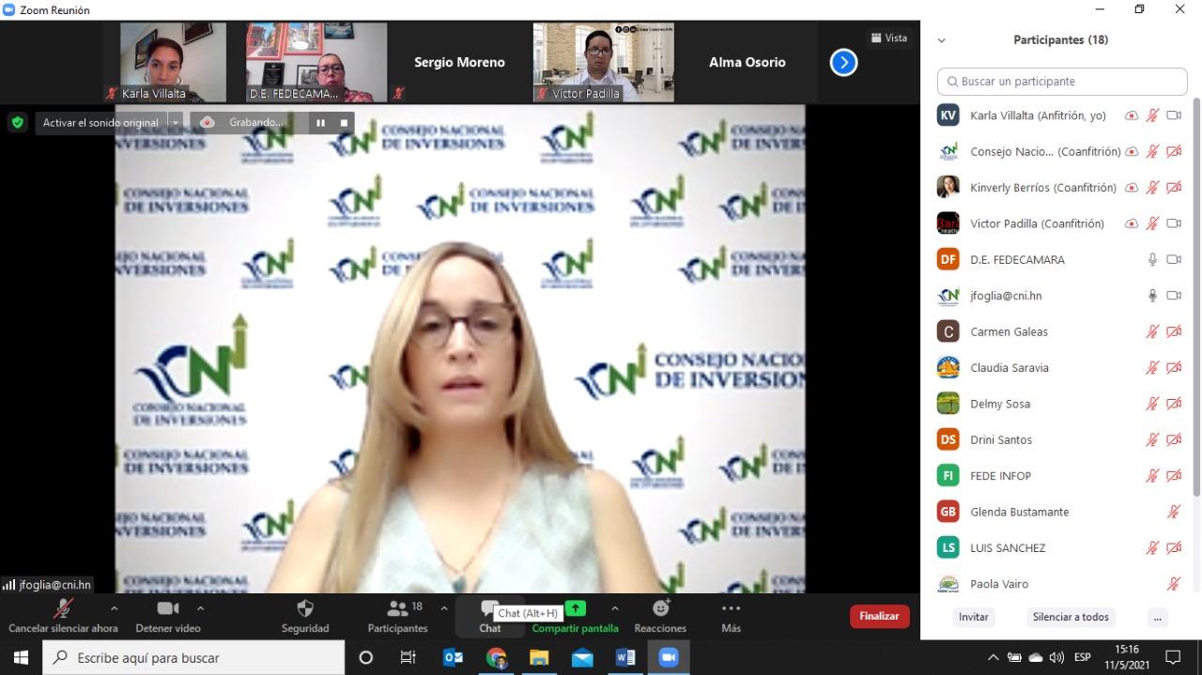
Task: Collapse the Participantes panel chevron
Action: click(x=942, y=40)
